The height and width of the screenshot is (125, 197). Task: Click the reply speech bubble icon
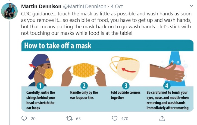24,119
